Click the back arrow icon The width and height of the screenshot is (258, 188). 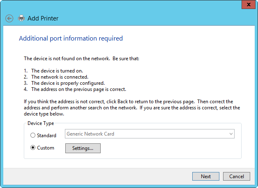tap(9, 18)
